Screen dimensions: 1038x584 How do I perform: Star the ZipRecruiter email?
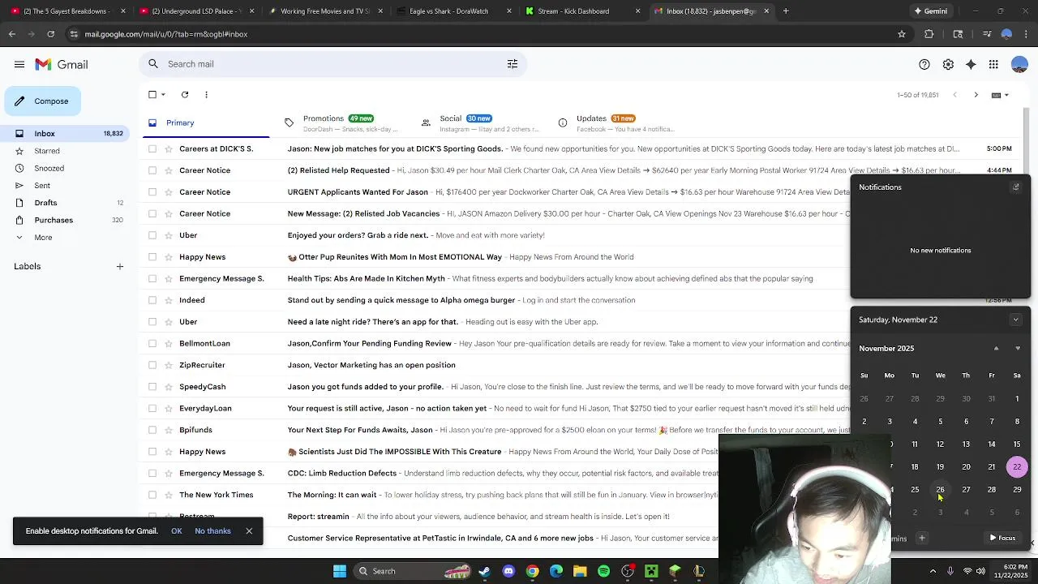click(x=169, y=365)
